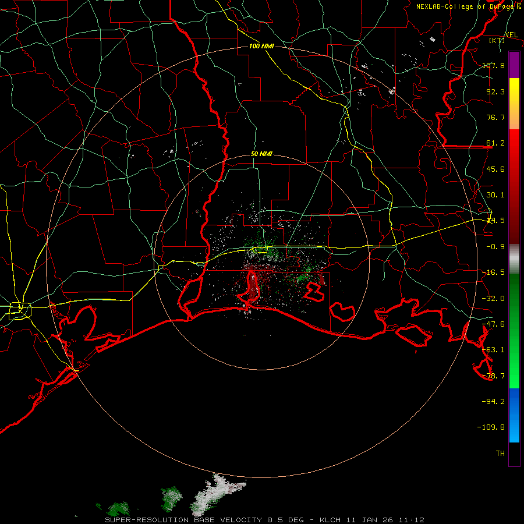Click the -32.0 velocity scale value
524x524 pixels.
493,299
